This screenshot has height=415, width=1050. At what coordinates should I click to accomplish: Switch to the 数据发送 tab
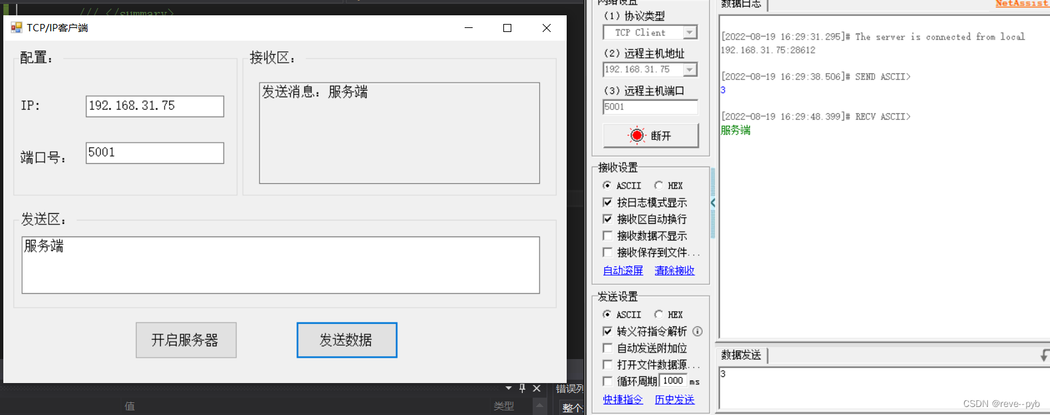click(x=741, y=356)
